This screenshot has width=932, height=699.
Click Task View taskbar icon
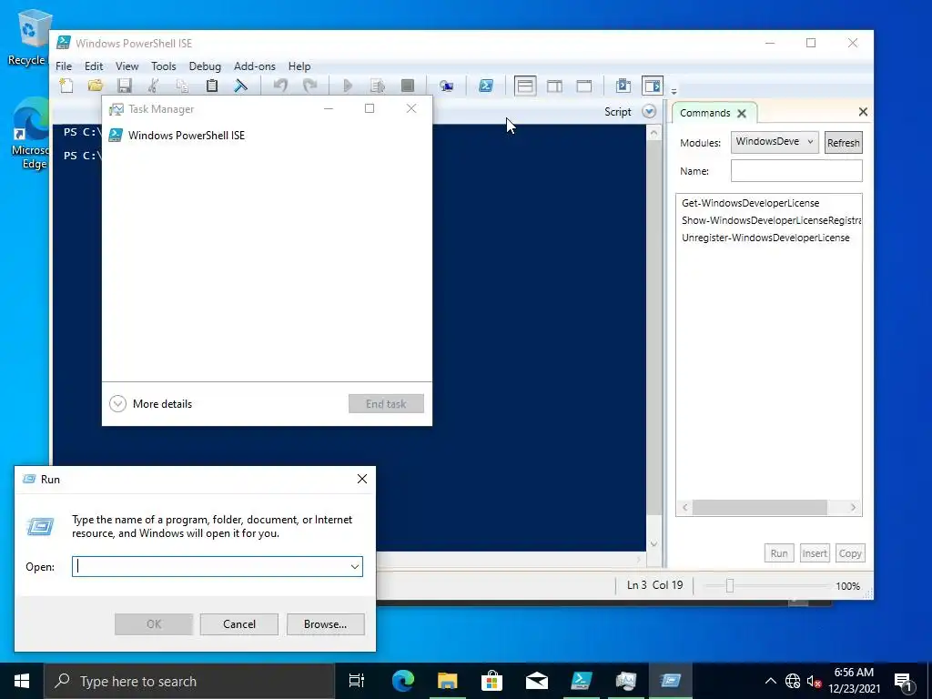[x=357, y=681]
